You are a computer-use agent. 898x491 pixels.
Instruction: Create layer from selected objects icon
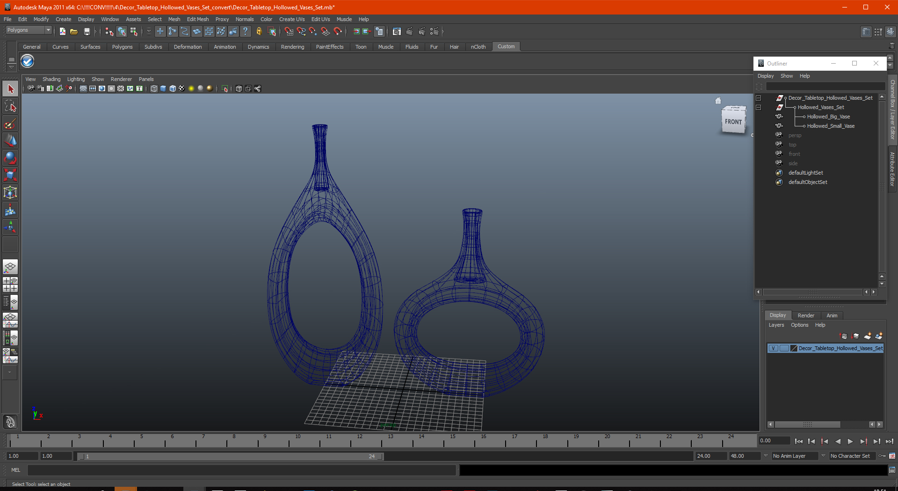point(879,336)
